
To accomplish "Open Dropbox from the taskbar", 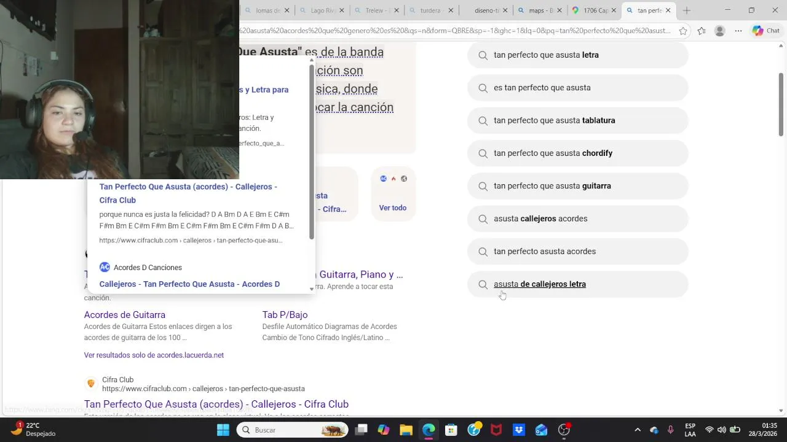I will tap(519, 430).
